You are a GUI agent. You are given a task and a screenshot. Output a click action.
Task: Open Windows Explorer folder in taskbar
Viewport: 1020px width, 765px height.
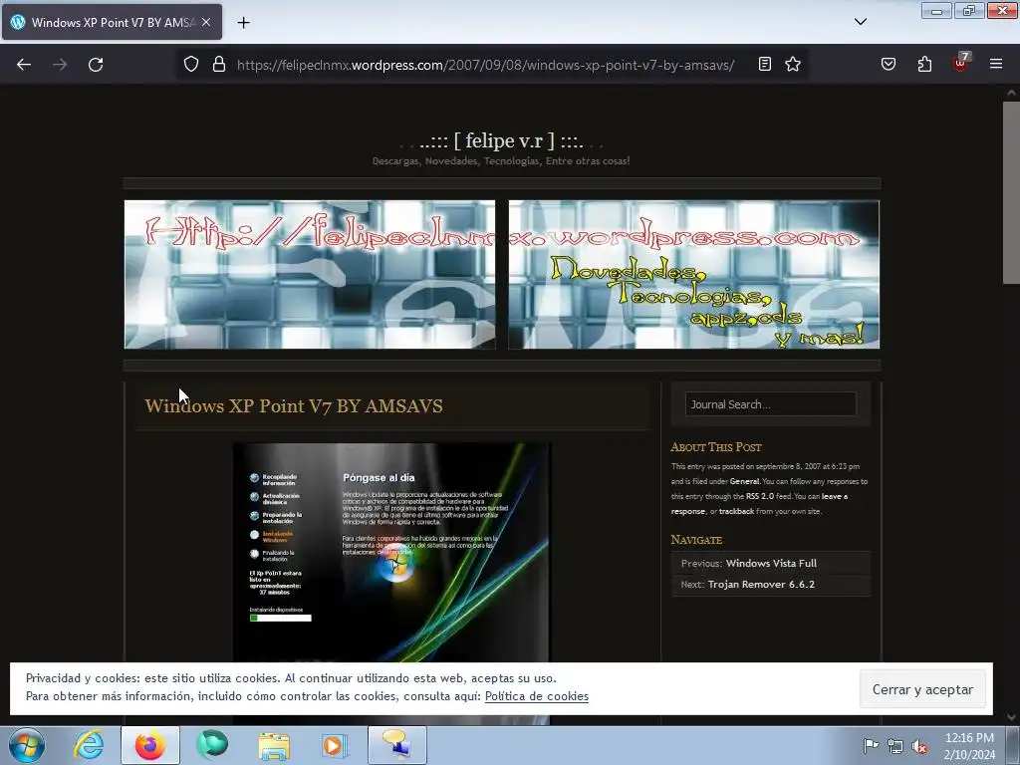[274, 745]
